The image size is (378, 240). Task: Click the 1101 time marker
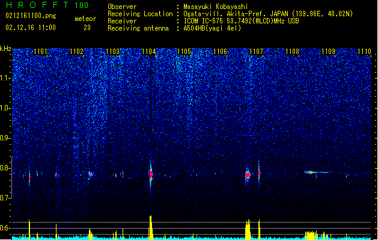(40, 52)
